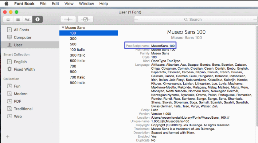Open the Apple menu icon
The height and width of the screenshot is (143, 258).
[7, 3]
